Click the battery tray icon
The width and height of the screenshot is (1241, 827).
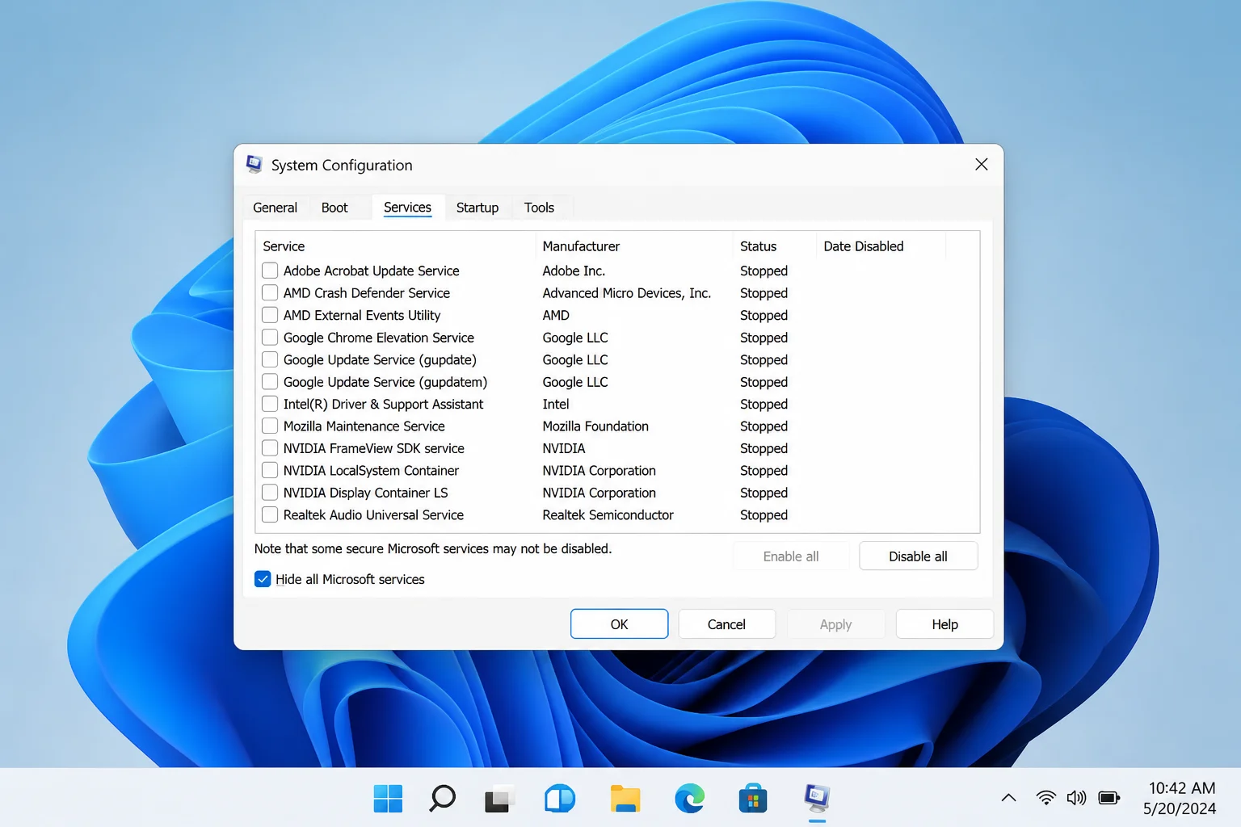click(x=1109, y=798)
